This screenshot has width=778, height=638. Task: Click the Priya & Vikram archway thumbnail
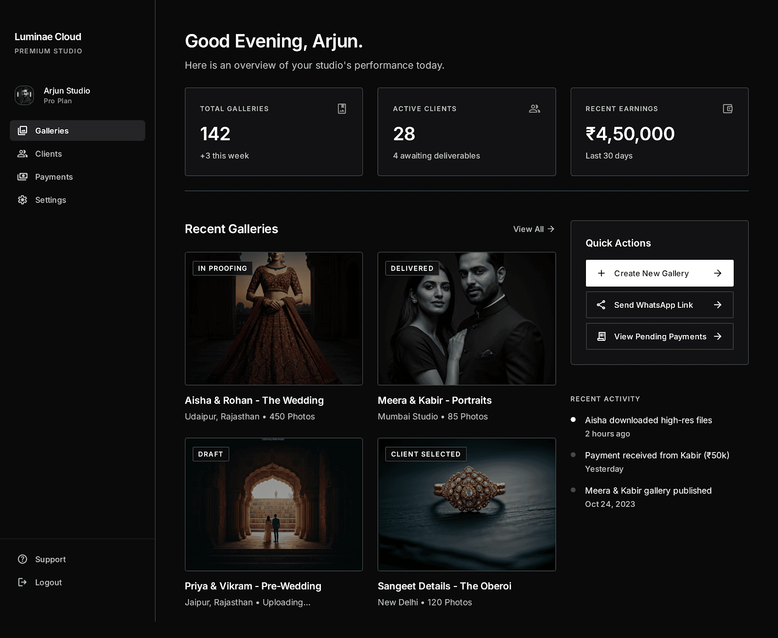274,504
